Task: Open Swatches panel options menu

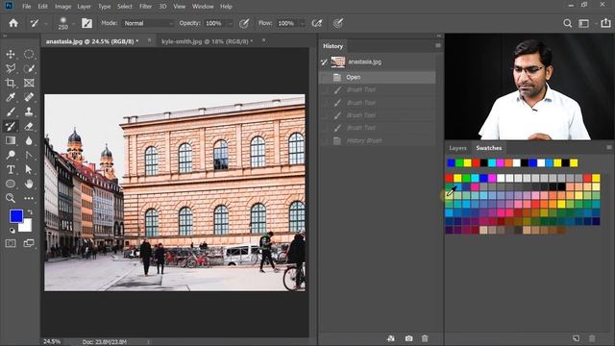Action: click(x=609, y=147)
